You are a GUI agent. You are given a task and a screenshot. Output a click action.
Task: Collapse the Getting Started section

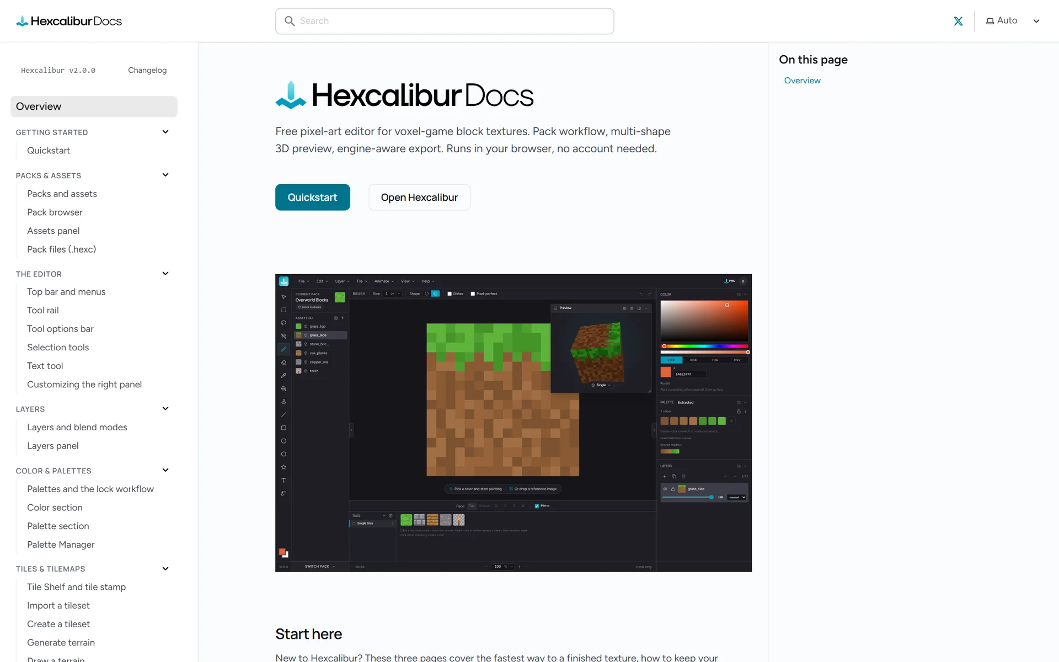(165, 132)
